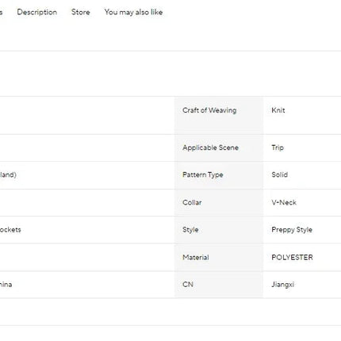Click the truncated hina text

[6, 285]
